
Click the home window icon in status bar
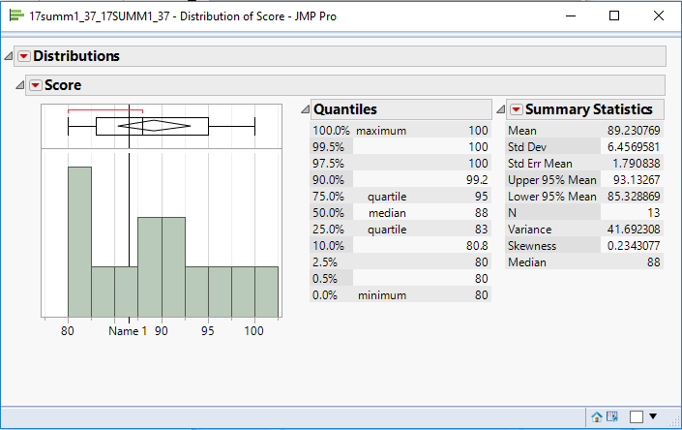(597, 416)
